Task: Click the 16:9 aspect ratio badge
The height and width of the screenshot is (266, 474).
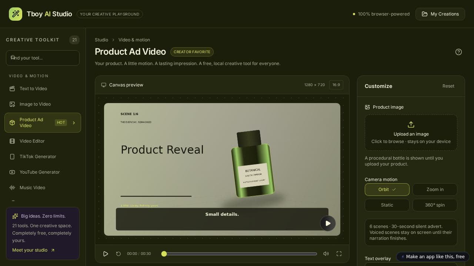Action: [x=336, y=85]
